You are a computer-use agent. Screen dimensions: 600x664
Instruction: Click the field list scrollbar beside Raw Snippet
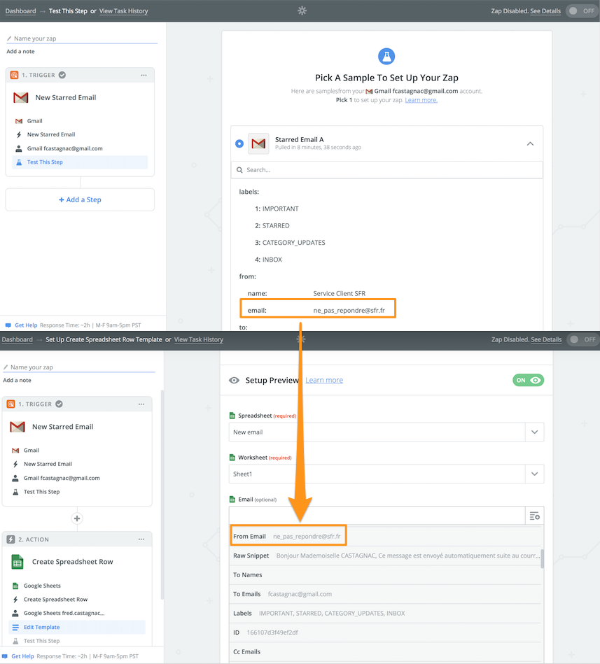click(542, 559)
